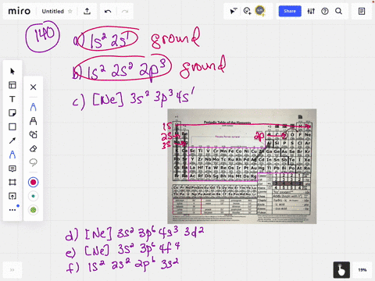Click the handwritten 140 circle
Viewport: 375px width, 281px height.
point(43,37)
